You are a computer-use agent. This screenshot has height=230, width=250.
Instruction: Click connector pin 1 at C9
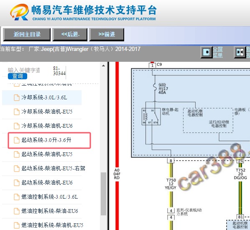click(x=152, y=66)
